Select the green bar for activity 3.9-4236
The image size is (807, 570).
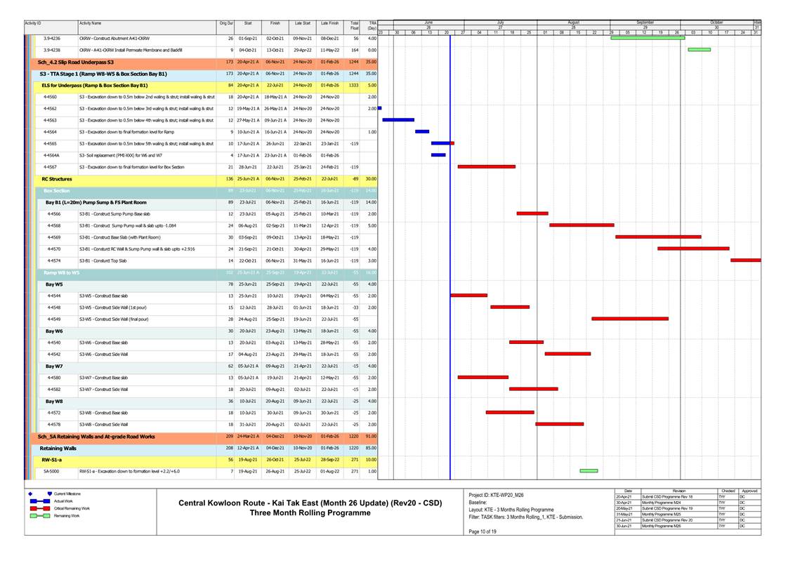(x=647, y=38)
